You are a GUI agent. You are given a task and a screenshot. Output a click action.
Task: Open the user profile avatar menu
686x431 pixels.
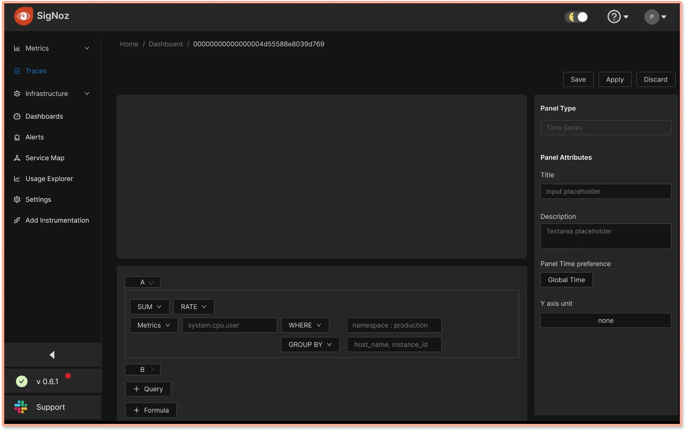point(652,17)
